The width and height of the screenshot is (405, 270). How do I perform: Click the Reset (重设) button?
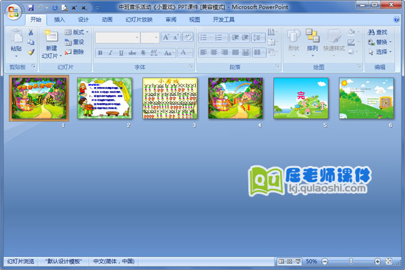tap(74, 42)
